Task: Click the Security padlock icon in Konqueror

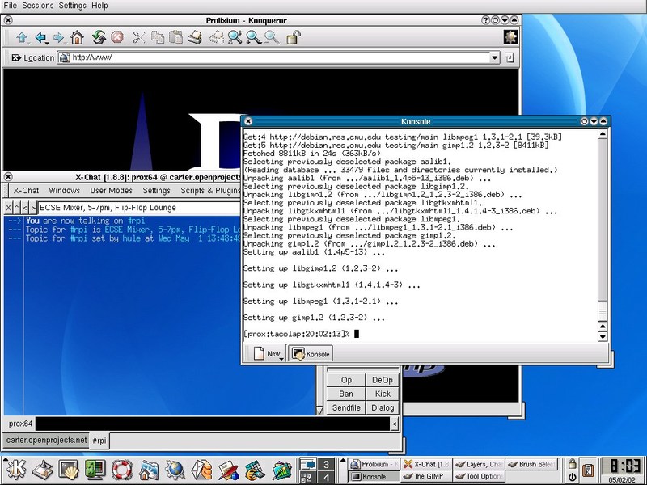Action: point(293,37)
